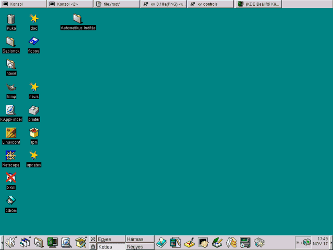
Task: Open the K application menu in the panel
Action: point(11,242)
